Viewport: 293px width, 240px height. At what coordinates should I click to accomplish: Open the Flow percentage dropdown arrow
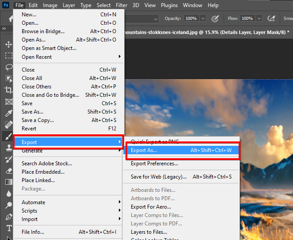[259, 18]
